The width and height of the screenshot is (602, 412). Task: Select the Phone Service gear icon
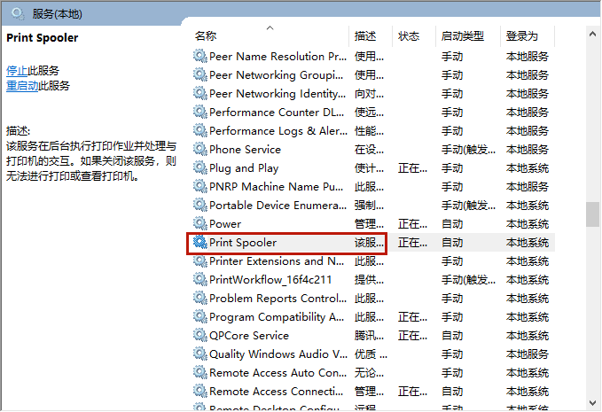(199, 150)
